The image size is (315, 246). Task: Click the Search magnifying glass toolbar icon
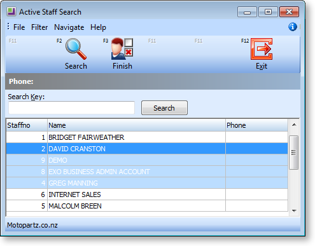click(x=76, y=49)
